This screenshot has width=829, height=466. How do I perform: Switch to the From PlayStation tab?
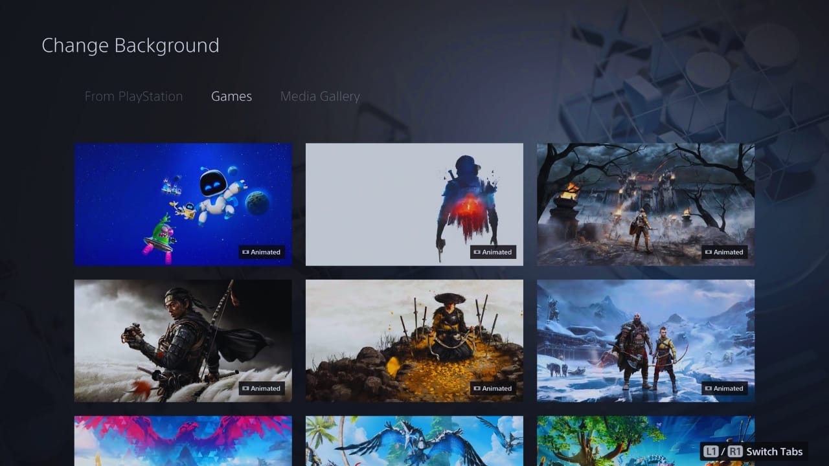pyautogui.click(x=133, y=96)
